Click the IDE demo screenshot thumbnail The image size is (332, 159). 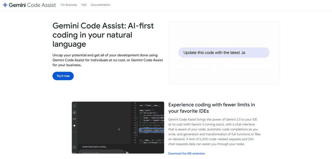118,128
